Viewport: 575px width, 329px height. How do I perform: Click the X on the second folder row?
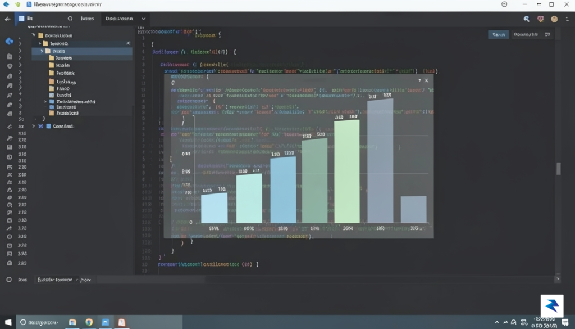pos(128,43)
